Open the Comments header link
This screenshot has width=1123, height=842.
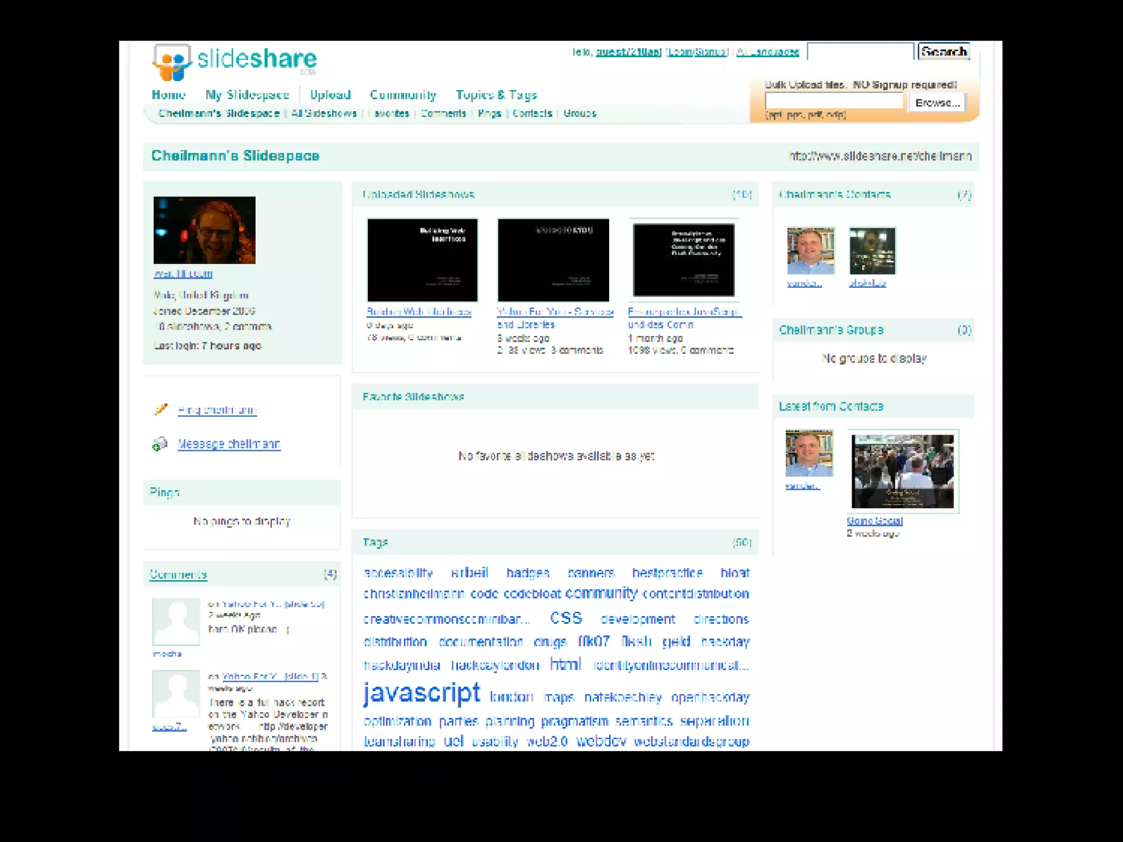pos(178,574)
